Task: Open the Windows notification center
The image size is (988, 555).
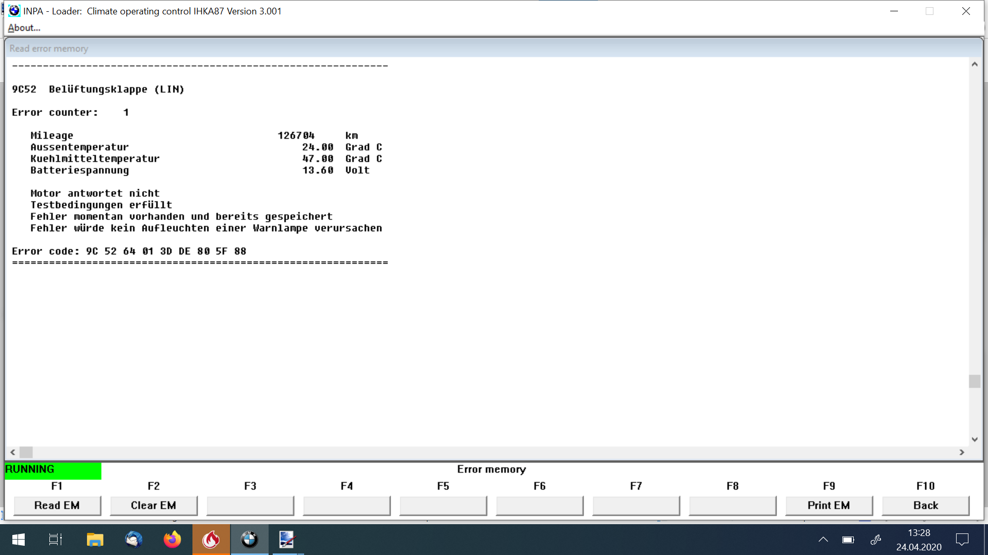Action: 962,540
